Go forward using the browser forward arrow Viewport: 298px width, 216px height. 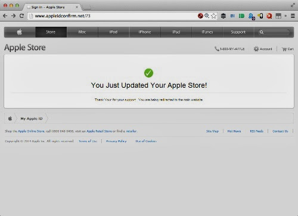point(13,16)
